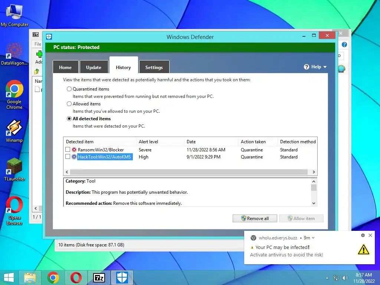Sort by Action taken column header

[258, 141]
